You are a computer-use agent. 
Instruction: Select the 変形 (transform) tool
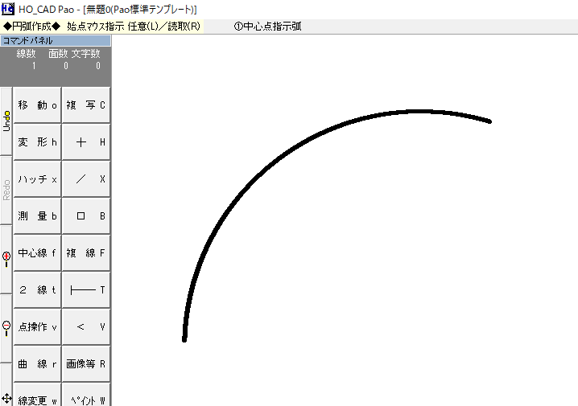(x=38, y=142)
